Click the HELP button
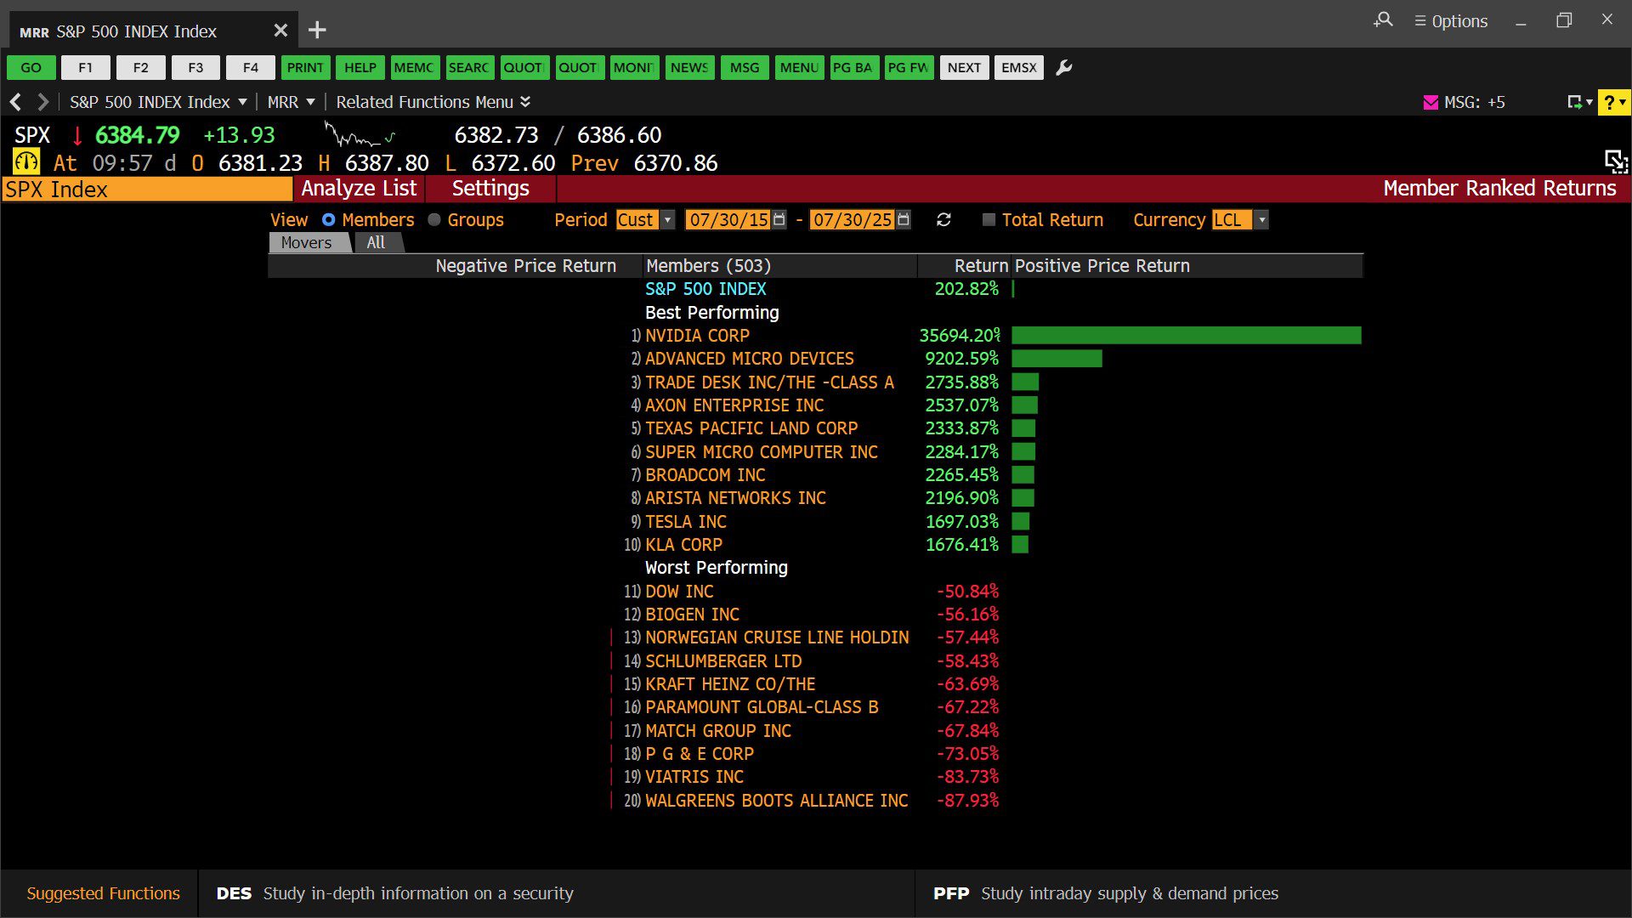 (x=360, y=68)
